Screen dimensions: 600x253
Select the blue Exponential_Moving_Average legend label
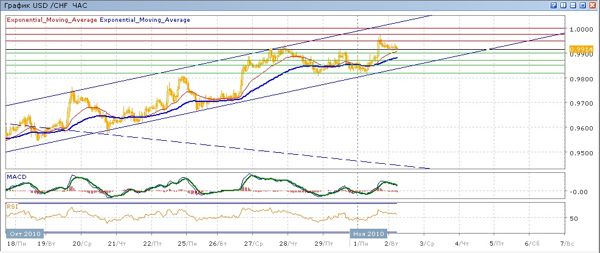click(x=145, y=20)
